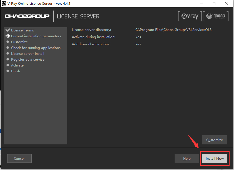234x170 pixels.
Task: Select the Activate step bullet
Action: (x=8, y=65)
